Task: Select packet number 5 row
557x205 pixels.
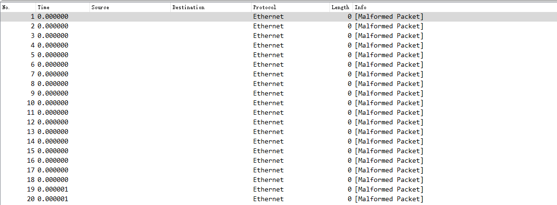Action: click(x=278, y=55)
